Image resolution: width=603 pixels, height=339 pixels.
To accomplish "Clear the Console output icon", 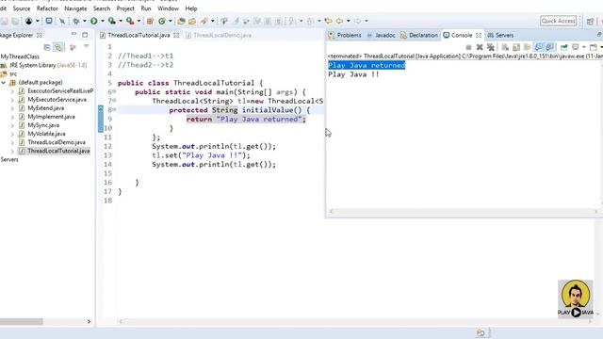I will pos(505,47).
